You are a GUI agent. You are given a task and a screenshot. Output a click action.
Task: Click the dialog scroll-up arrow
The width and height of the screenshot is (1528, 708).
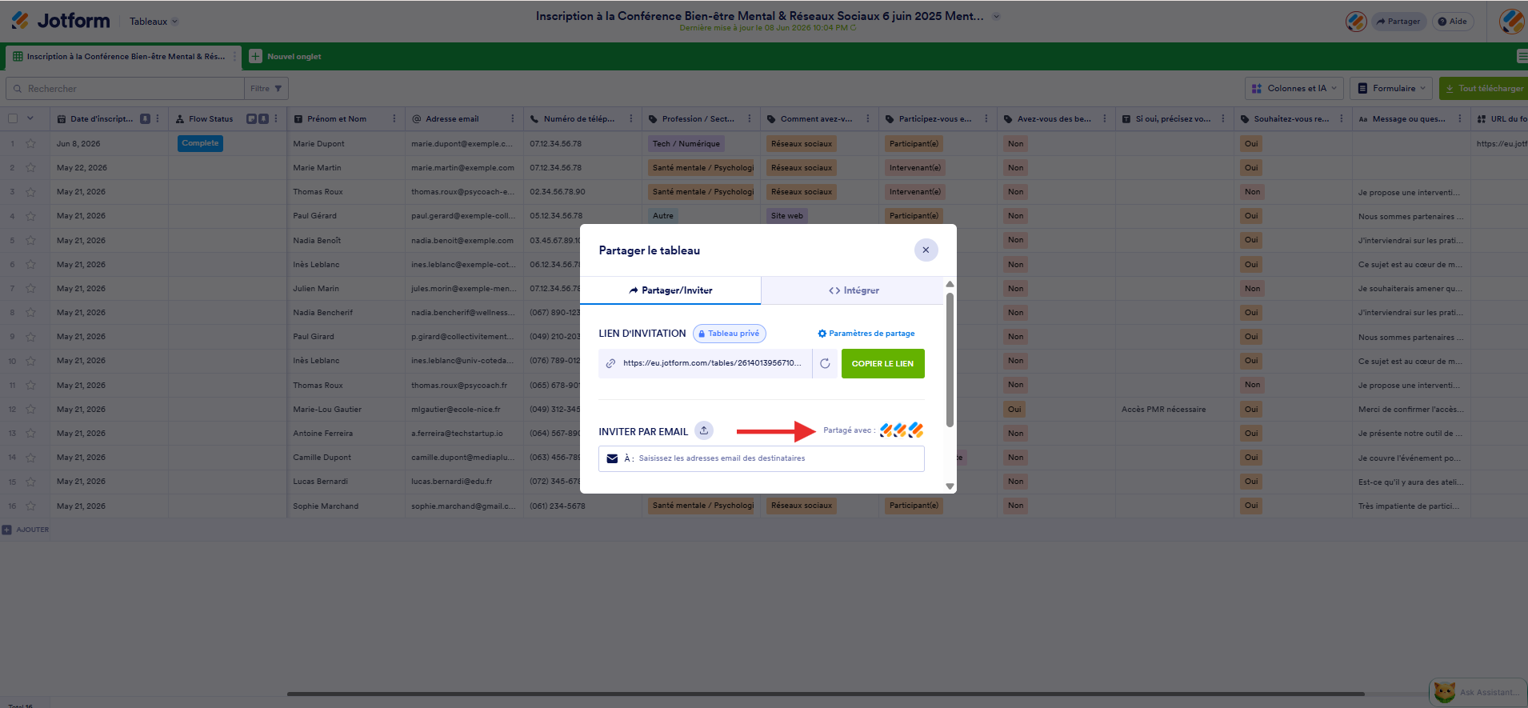coord(950,284)
